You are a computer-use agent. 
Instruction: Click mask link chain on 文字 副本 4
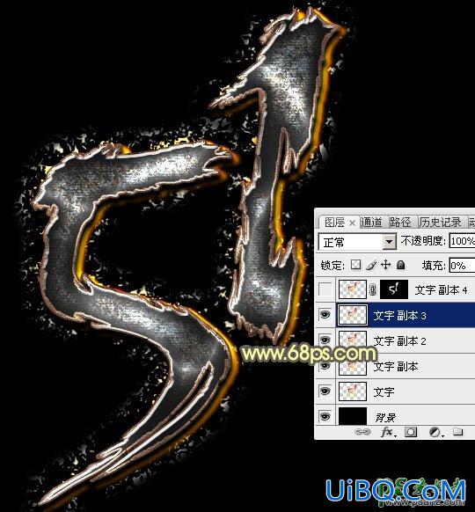373,289
